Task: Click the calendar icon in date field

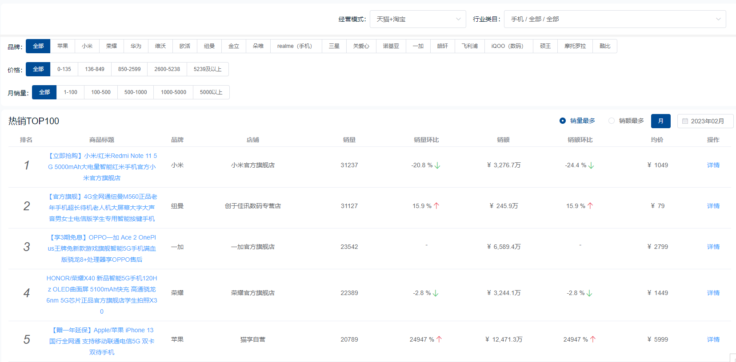Action: click(x=685, y=121)
